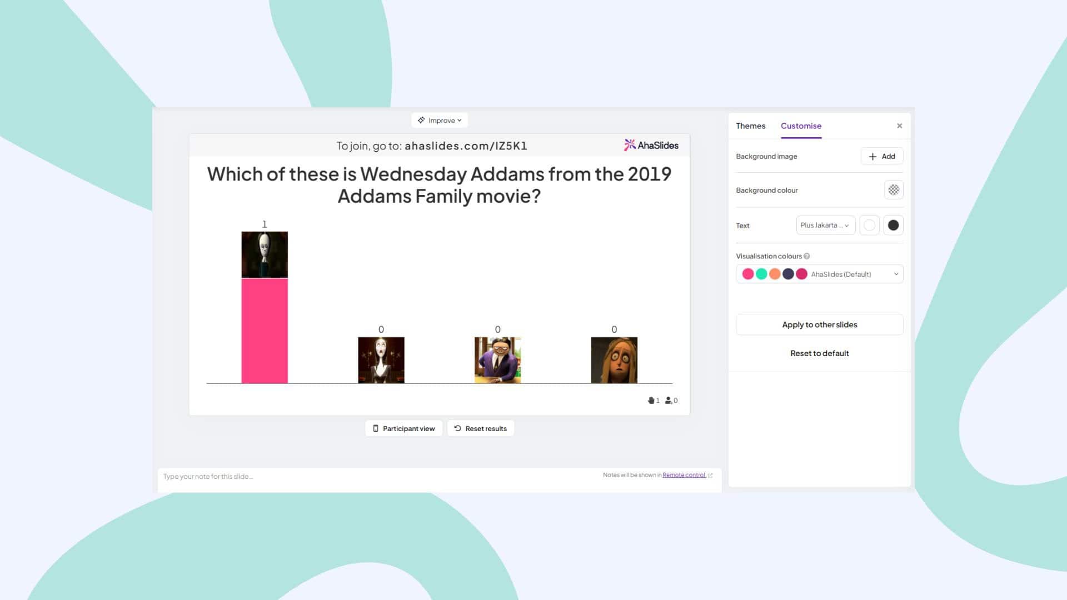1067x600 pixels.
Task: Click the Gomez purple-suit answer image
Action: click(498, 360)
